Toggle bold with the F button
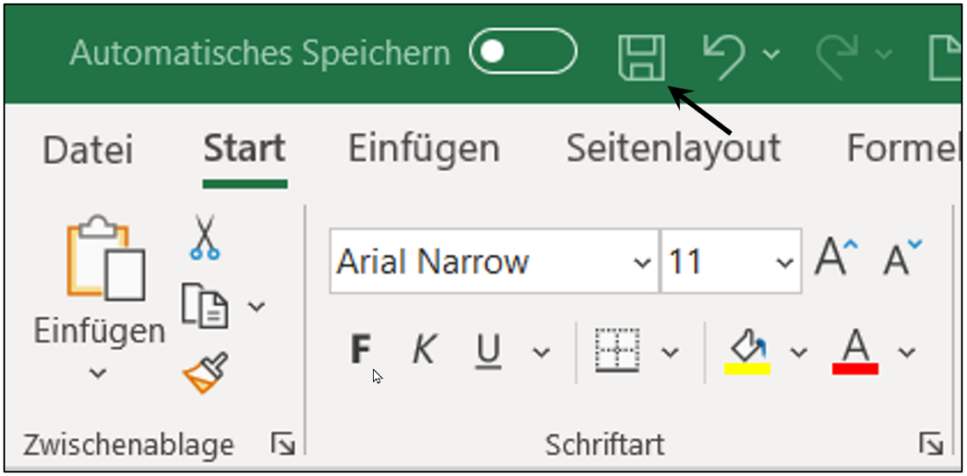 [361, 349]
